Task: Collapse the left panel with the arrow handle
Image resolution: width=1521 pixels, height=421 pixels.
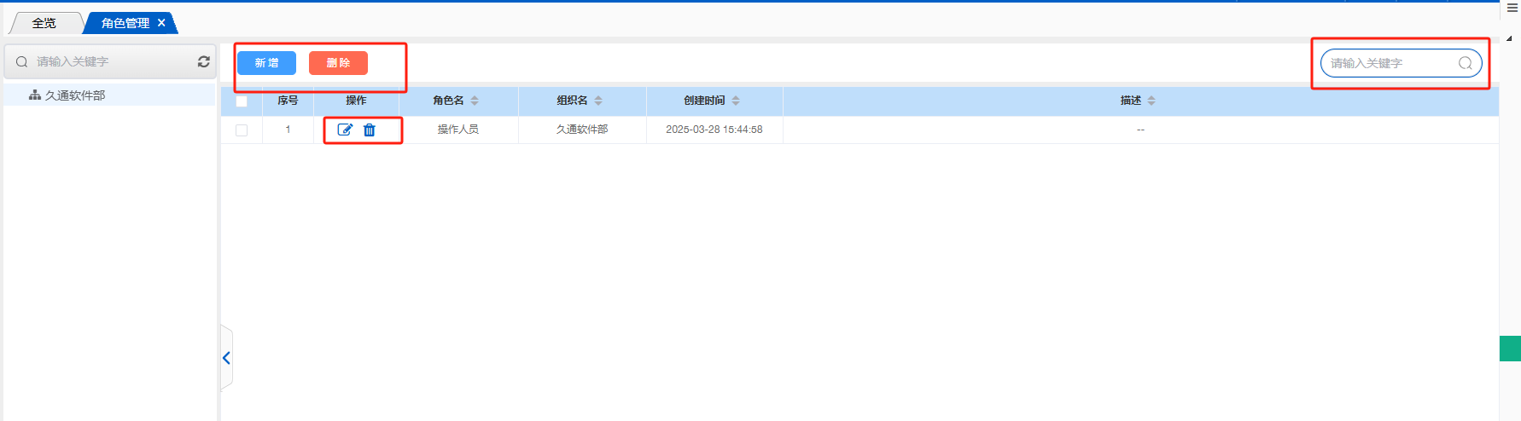Action: click(226, 358)
